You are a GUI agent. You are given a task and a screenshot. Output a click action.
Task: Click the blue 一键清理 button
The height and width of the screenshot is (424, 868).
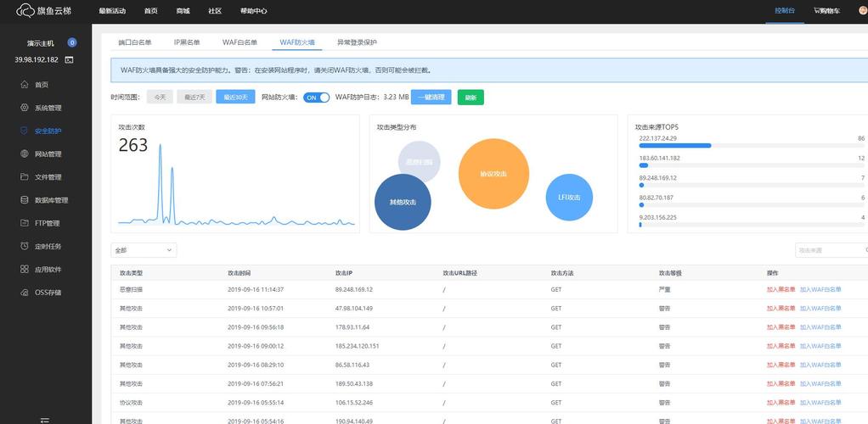[x=431, y=98]
